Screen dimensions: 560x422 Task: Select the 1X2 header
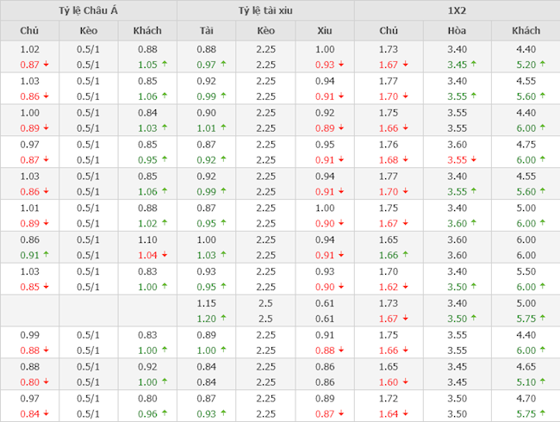point(457,10)
